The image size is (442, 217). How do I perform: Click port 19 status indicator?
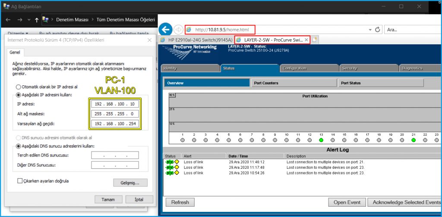[x=390, y=140]
